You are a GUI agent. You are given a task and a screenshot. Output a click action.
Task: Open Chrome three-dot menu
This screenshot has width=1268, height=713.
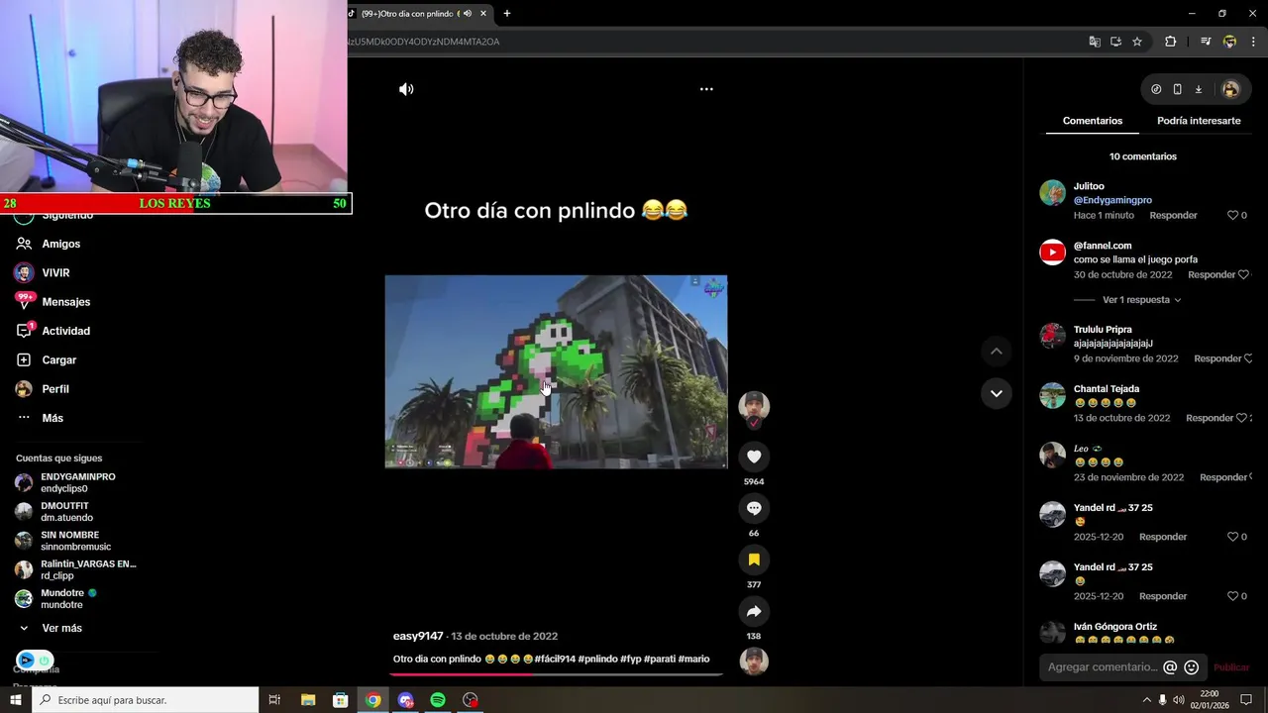click(x=1253, y=42)
